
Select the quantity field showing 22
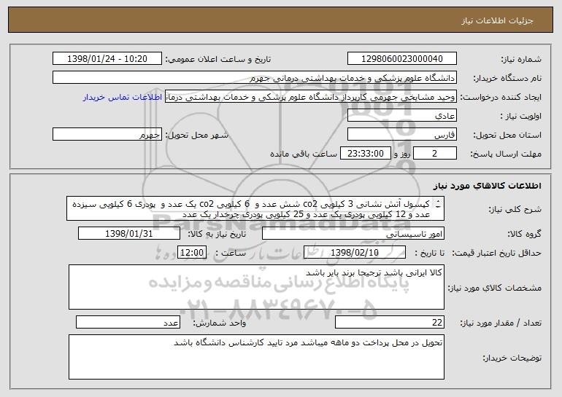[390, 322]
